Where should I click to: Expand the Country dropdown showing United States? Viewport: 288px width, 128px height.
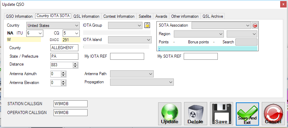53,26
